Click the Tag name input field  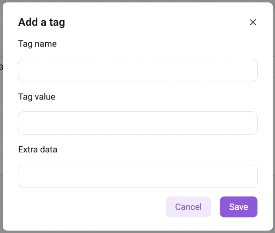(x=137, y=70)
